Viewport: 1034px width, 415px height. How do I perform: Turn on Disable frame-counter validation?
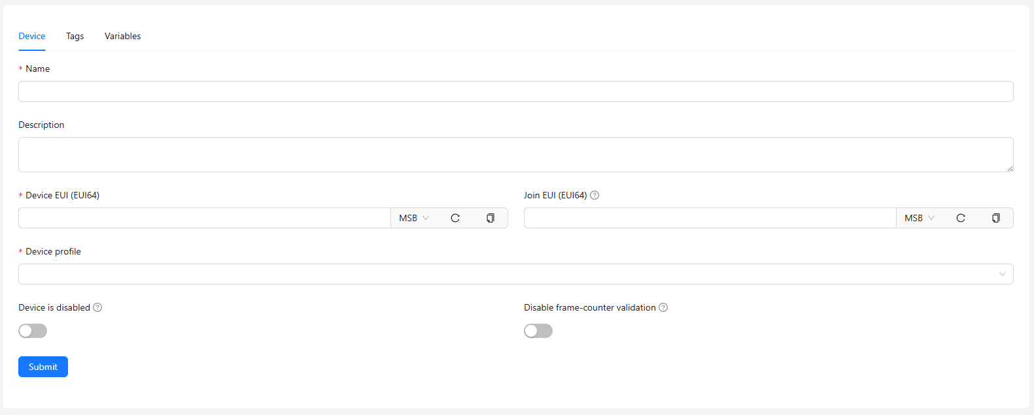tap(538, 331)
